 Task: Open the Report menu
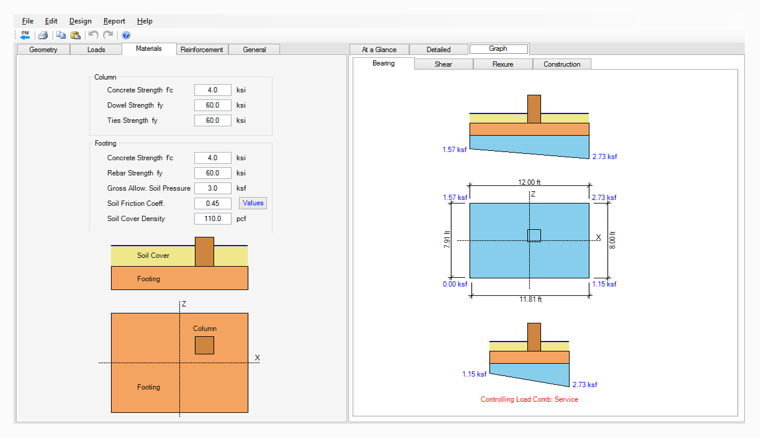[114, 21]
